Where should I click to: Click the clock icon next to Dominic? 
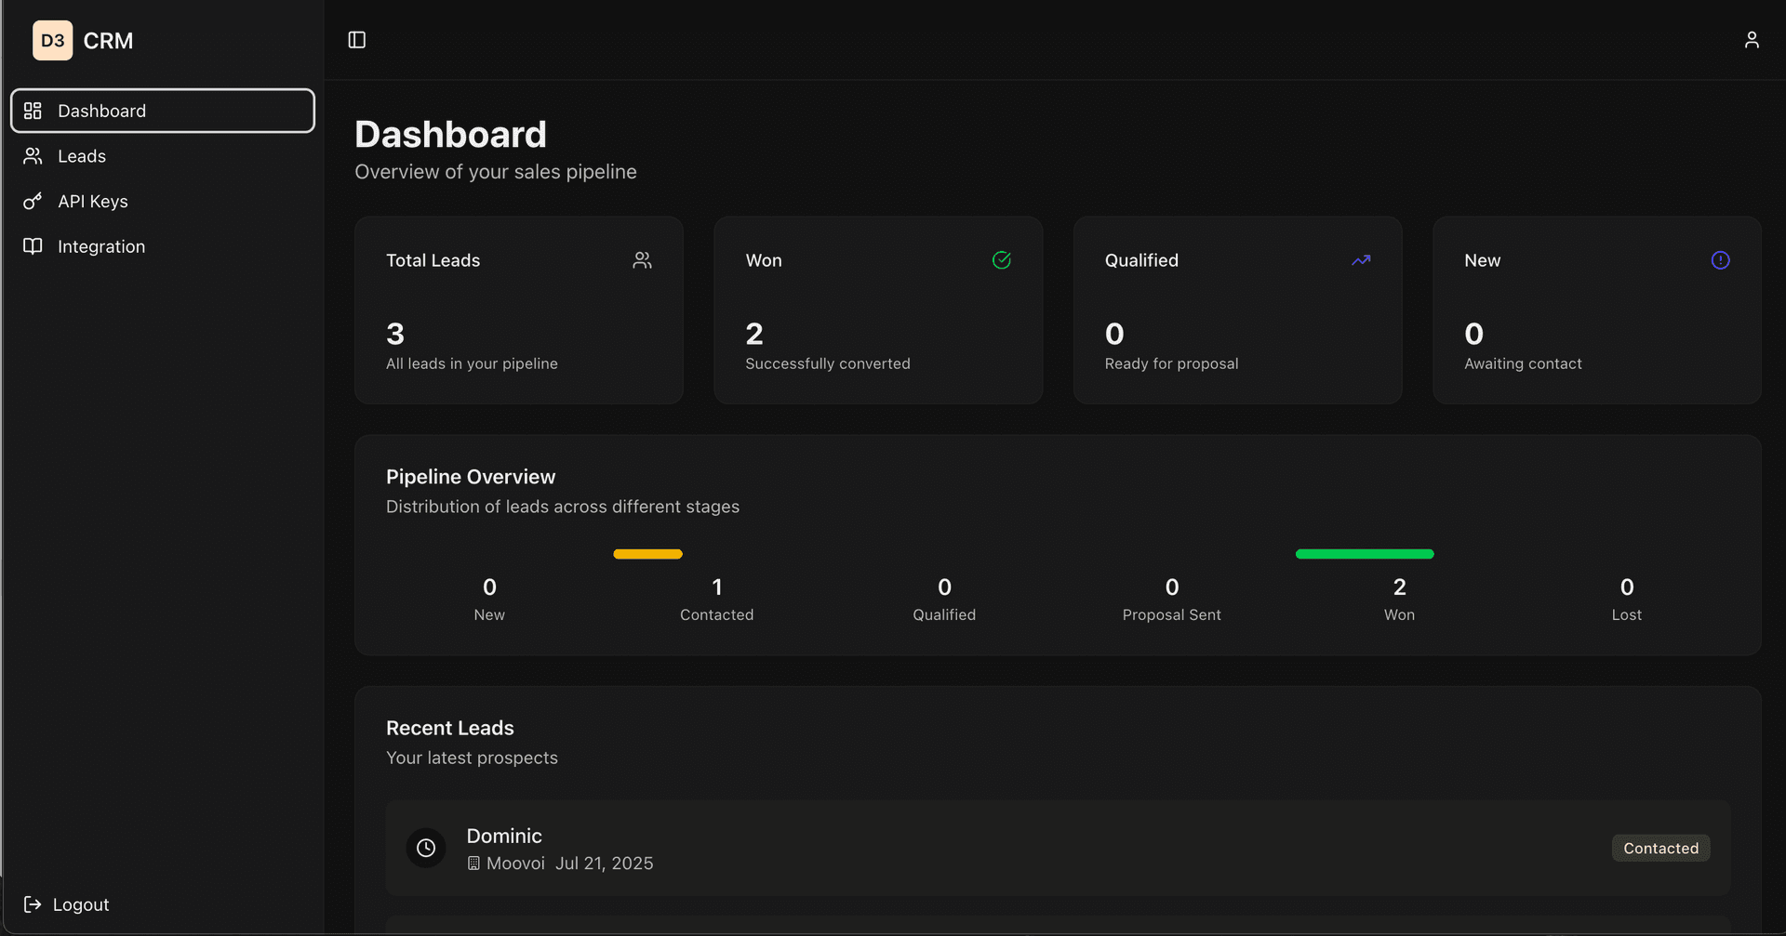pyautogui.click(x=426, y=848)
